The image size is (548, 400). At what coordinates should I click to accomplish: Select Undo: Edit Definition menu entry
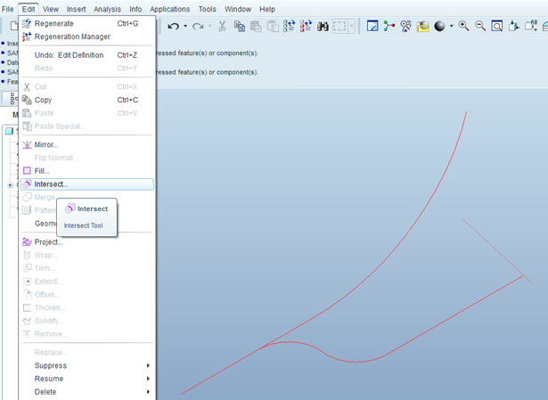(87, 55)
